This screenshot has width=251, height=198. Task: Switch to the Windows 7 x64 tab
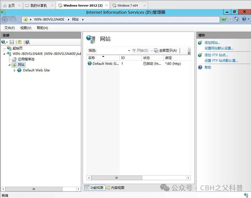(x=127, y=5)
